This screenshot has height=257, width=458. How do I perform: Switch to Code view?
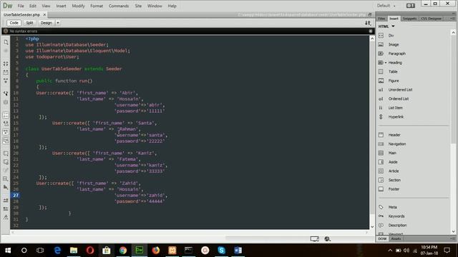tap(14, 23)
